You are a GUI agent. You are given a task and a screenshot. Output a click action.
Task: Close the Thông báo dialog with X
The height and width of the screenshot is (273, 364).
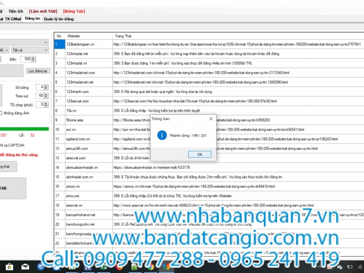pos(211,119)
